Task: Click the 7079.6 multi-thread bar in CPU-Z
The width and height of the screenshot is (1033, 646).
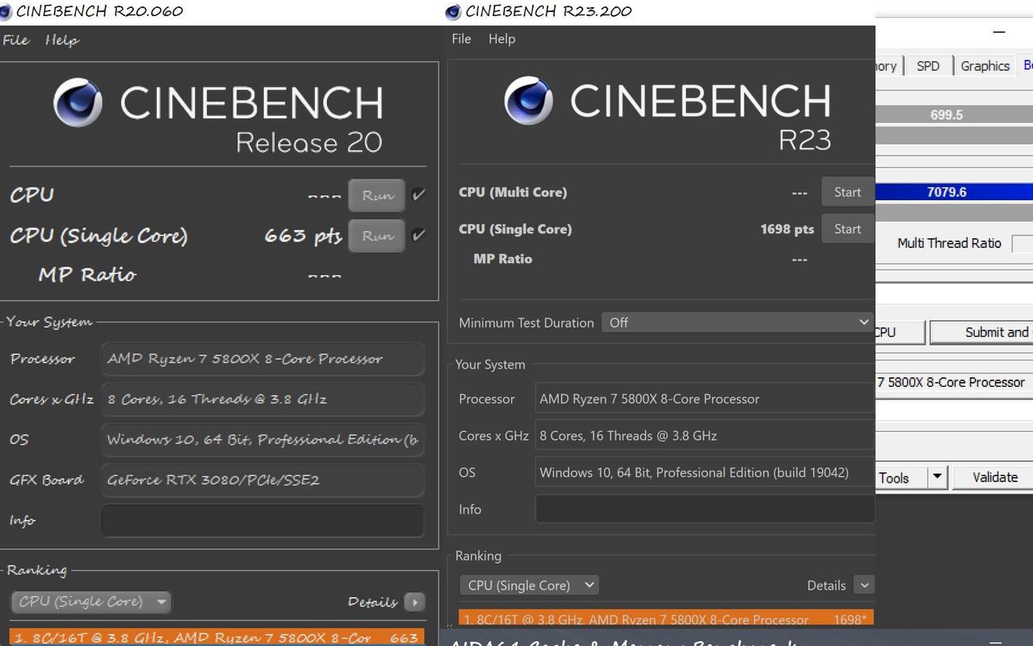Action: [x=955, y=192]
